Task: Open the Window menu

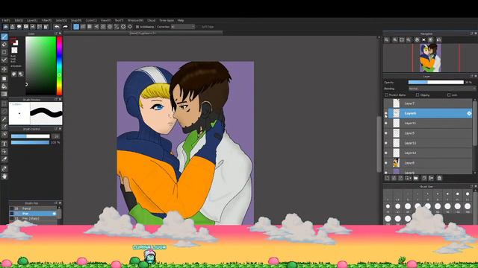Action: click(135, 20)
